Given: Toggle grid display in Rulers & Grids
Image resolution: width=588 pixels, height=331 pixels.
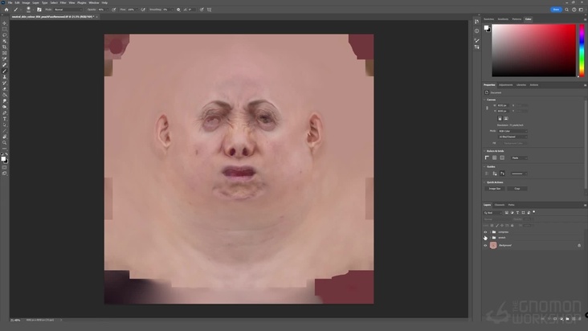Looking at the screenshot, I should [x=495, y=157].
